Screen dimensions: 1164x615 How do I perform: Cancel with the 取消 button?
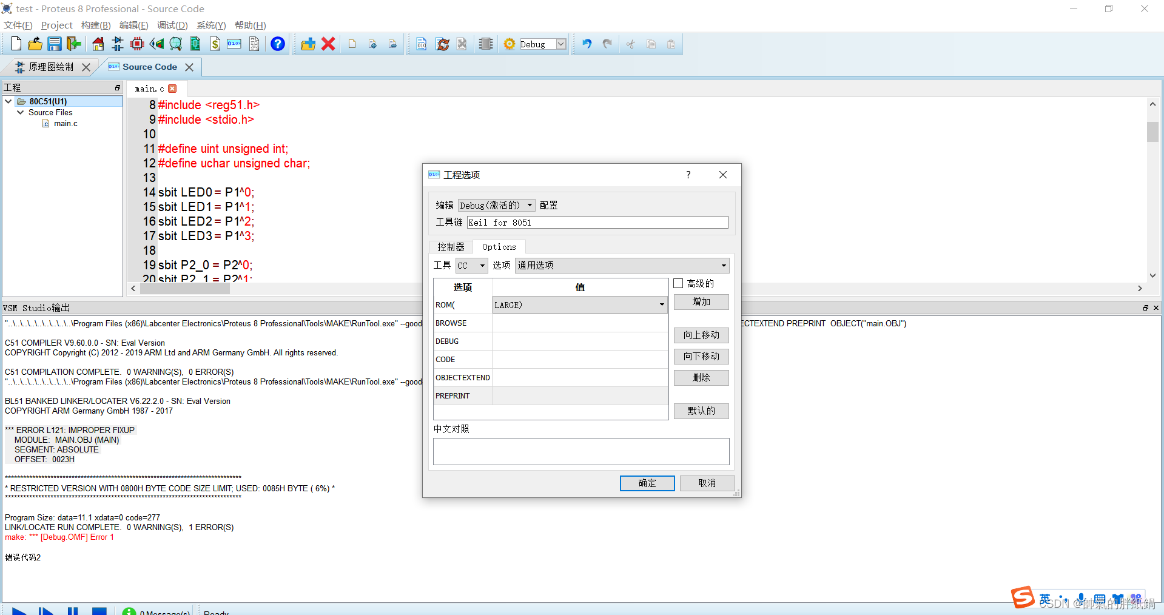coord(707,483)
